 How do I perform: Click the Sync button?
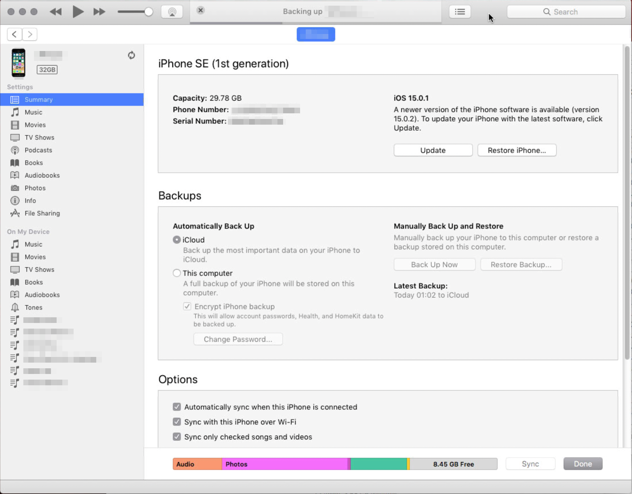click(530, 464)
